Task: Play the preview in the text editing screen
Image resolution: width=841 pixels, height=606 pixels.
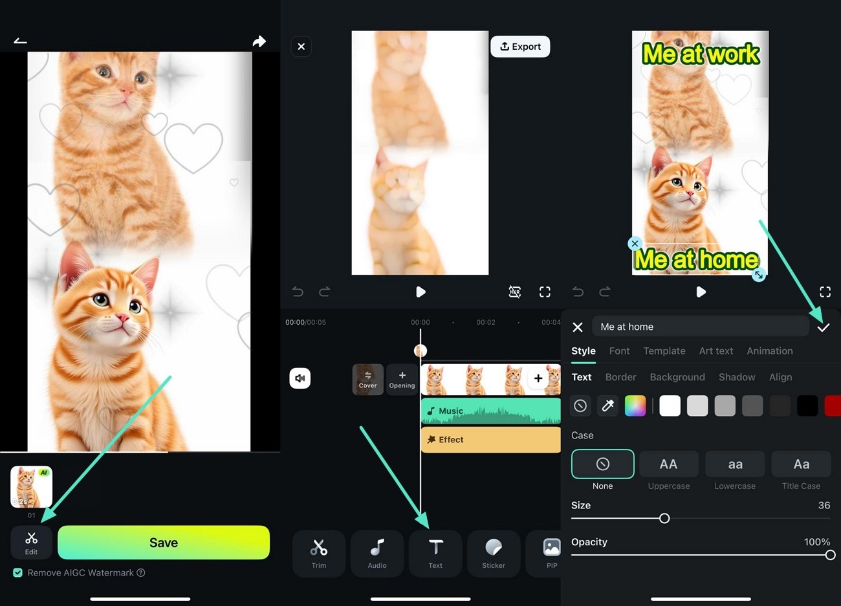Action: coord(701,292)
